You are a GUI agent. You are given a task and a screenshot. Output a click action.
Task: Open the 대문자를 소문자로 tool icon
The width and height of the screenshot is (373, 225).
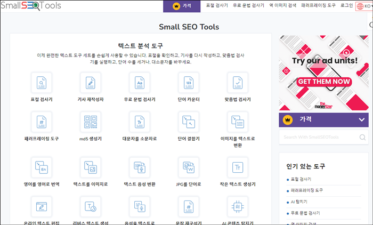(140, 122)
